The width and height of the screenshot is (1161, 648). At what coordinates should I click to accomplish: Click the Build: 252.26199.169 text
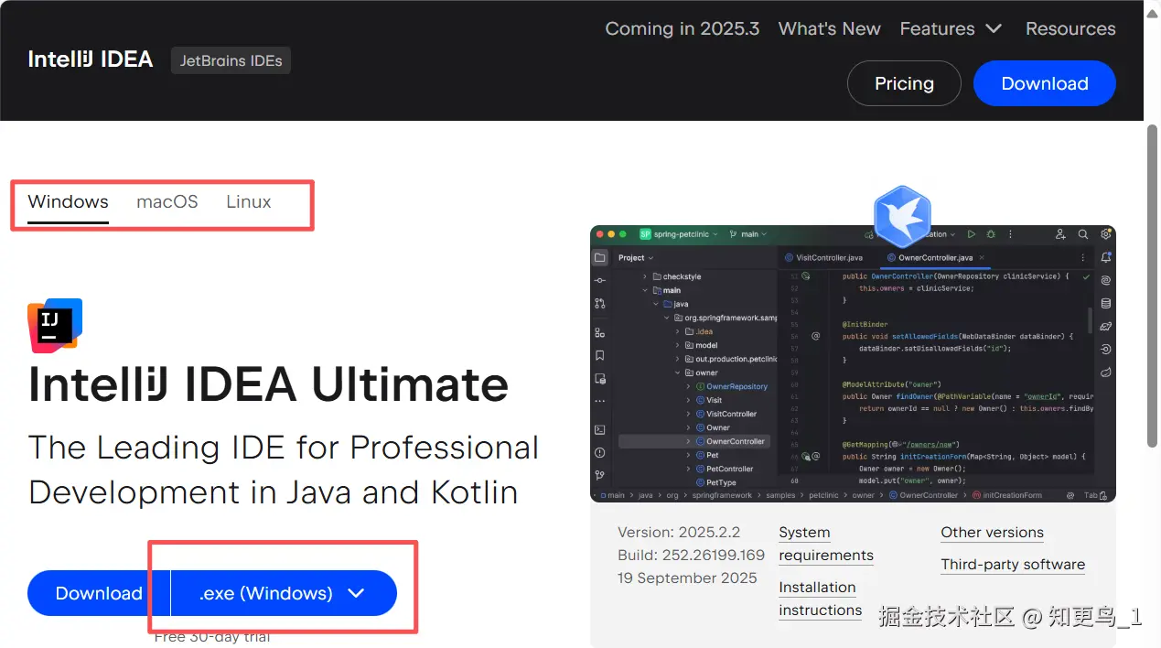click(691, 555)
